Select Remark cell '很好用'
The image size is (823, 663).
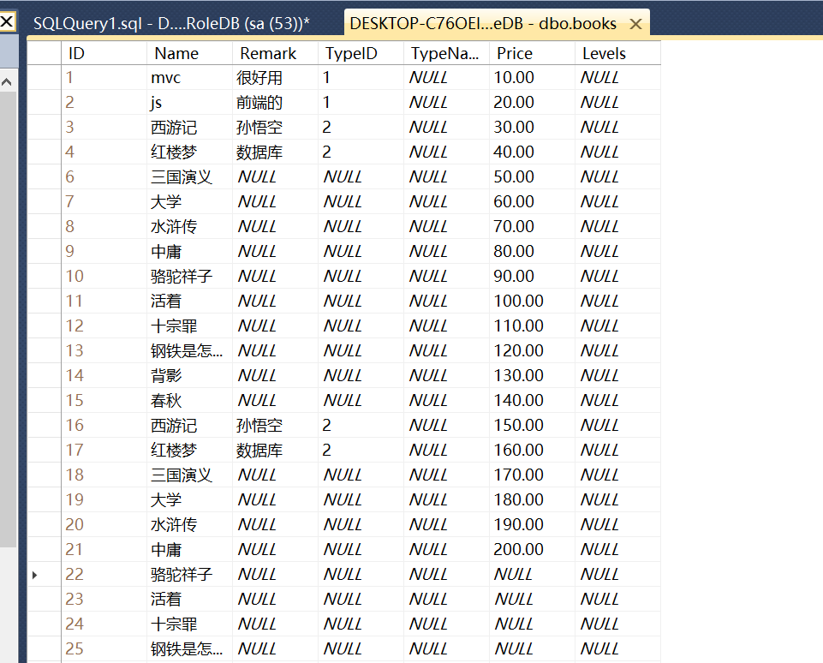point(275,78)
